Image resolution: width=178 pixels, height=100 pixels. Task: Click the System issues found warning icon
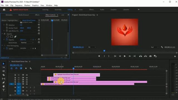(11, 10)
